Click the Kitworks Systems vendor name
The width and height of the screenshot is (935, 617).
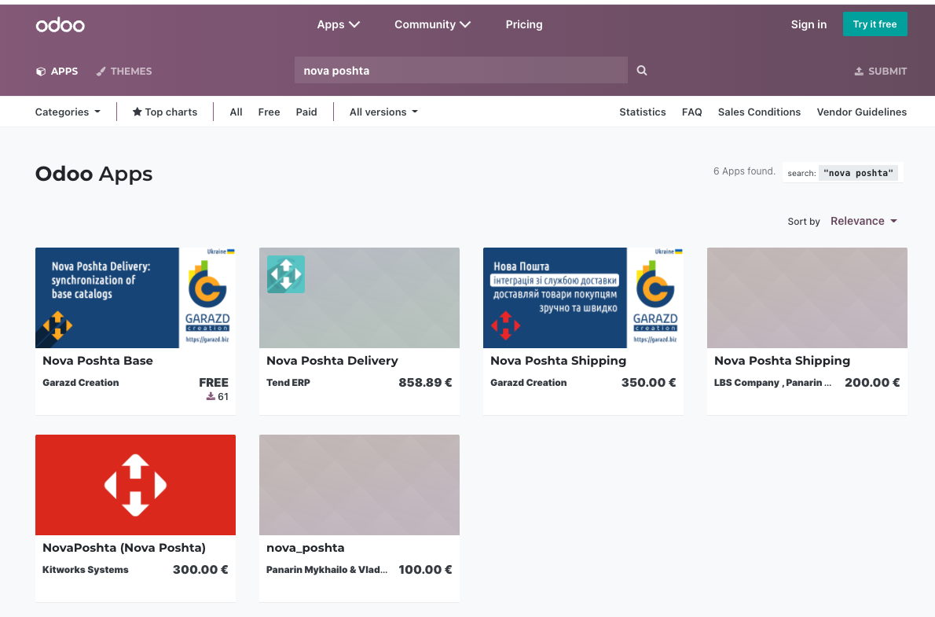pos(86,570)
